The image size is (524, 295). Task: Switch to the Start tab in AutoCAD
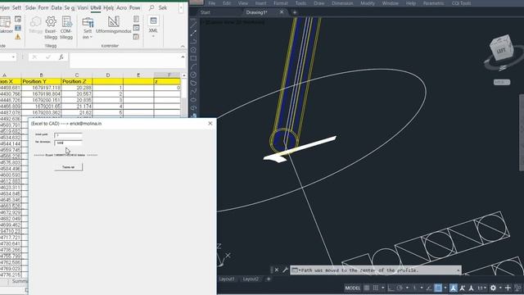click(206, 12)
